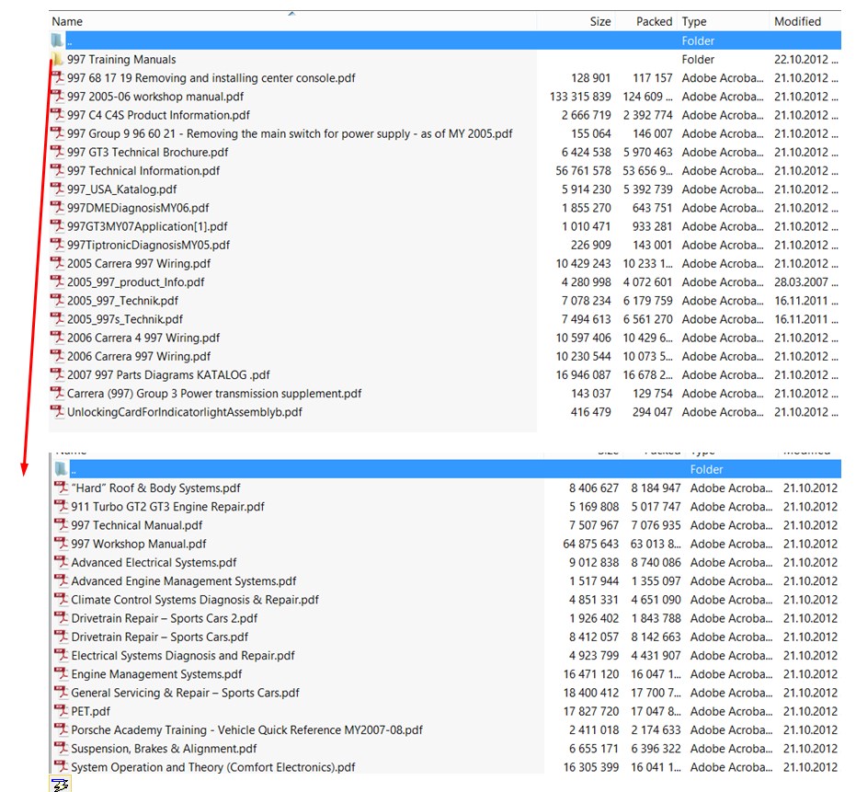This screenshot has width=856, height=792.
Task: Click the folder icon of 997 Training Manuals
Action: click(x=57, y=59)
